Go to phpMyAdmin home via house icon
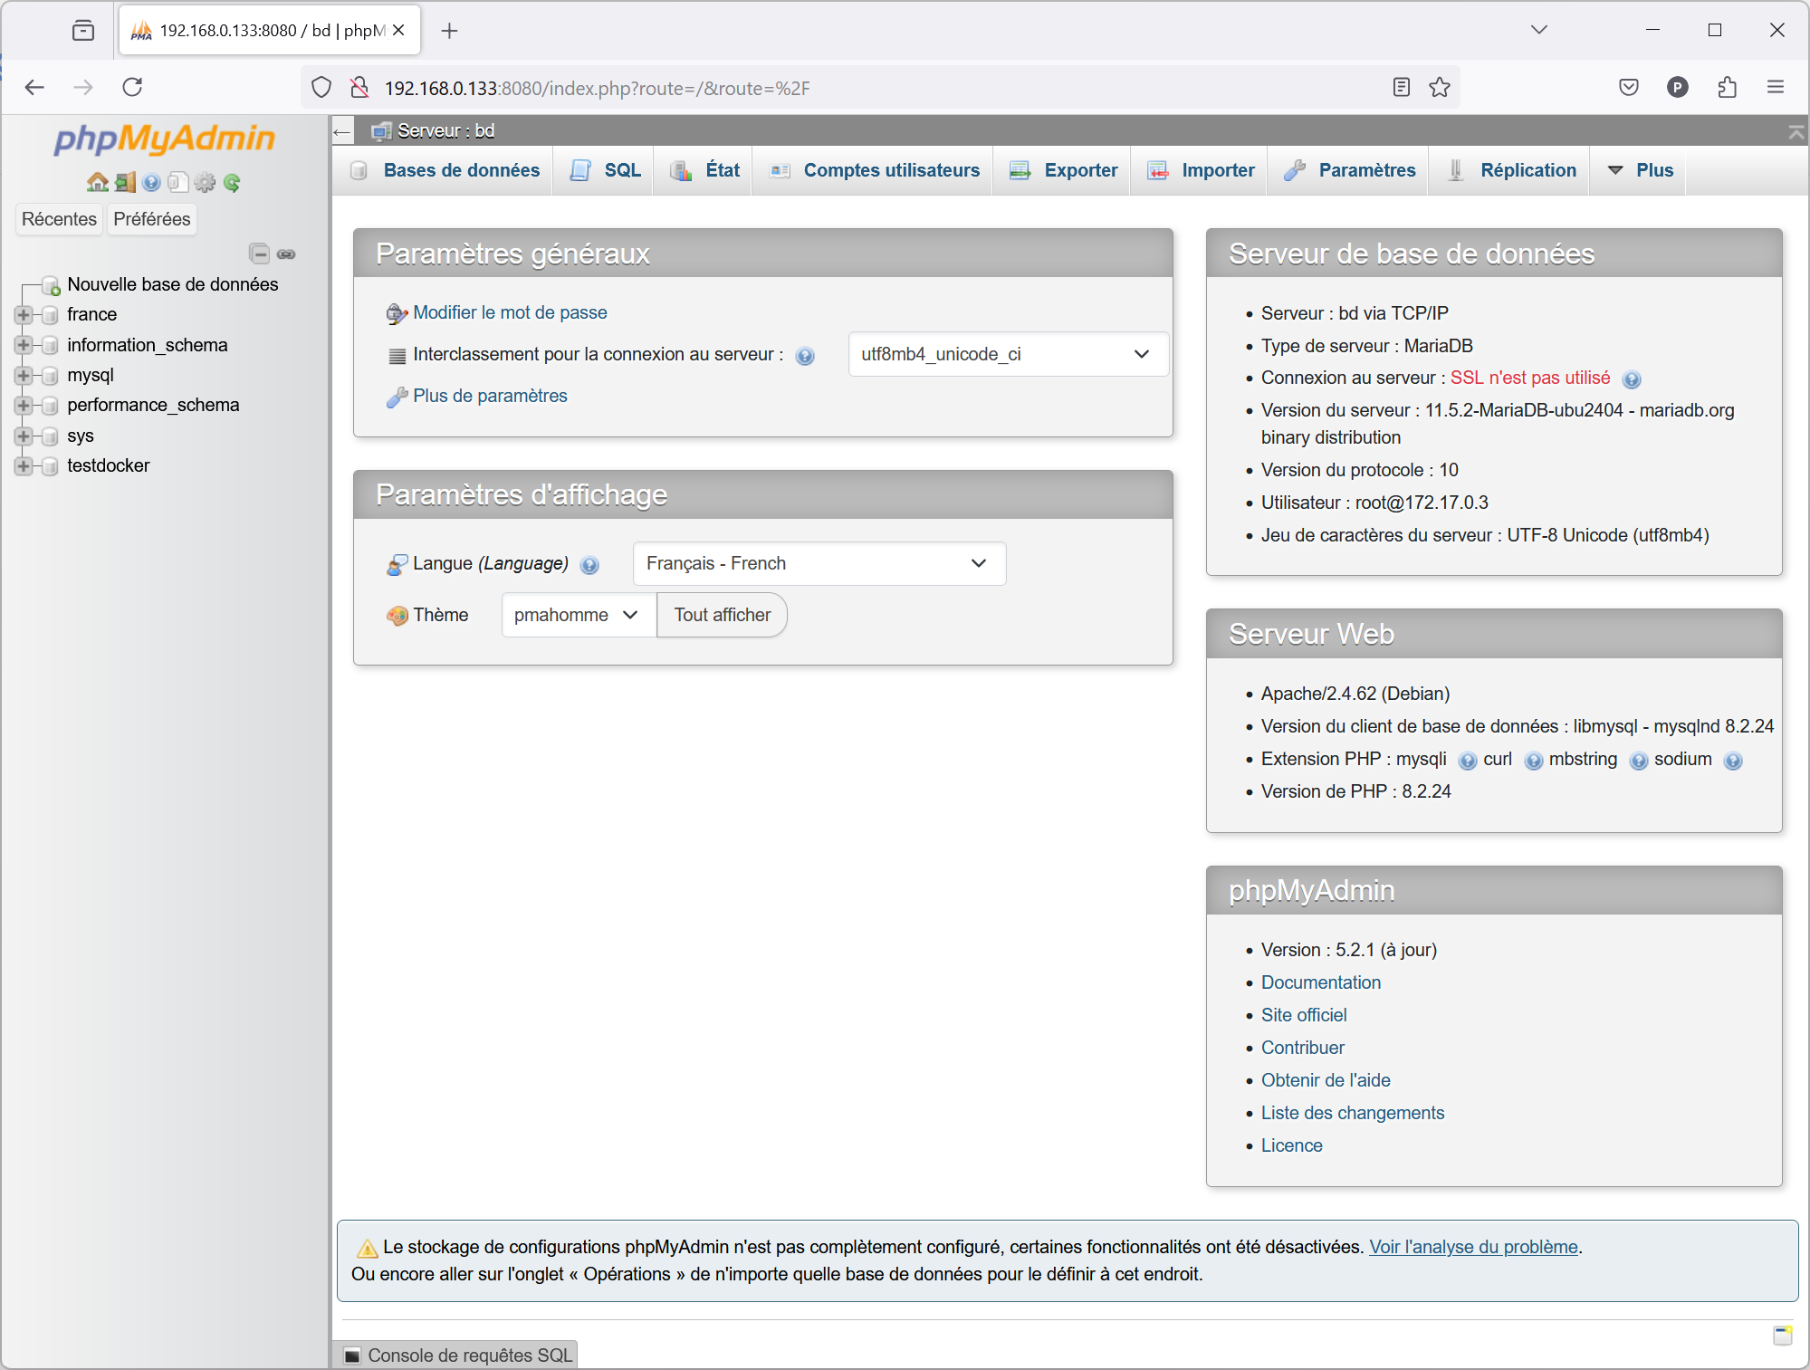The image size is (1810, 1370). pos(97,182)
